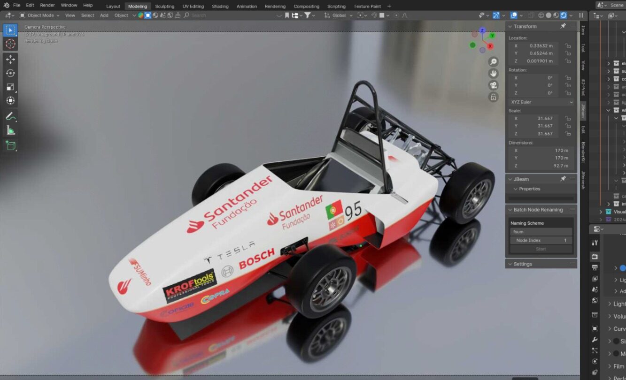Open the Select menu in viewport header
Viewport: 626px width, 380px height.
point(87,15)
